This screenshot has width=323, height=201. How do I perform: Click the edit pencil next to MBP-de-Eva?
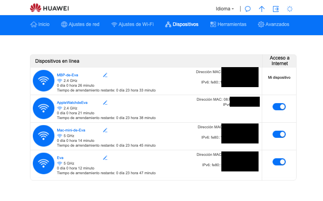pos(105,75)
